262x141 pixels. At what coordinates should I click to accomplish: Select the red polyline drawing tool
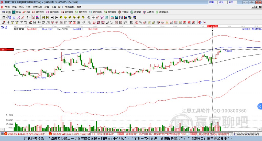pos(97,17)
